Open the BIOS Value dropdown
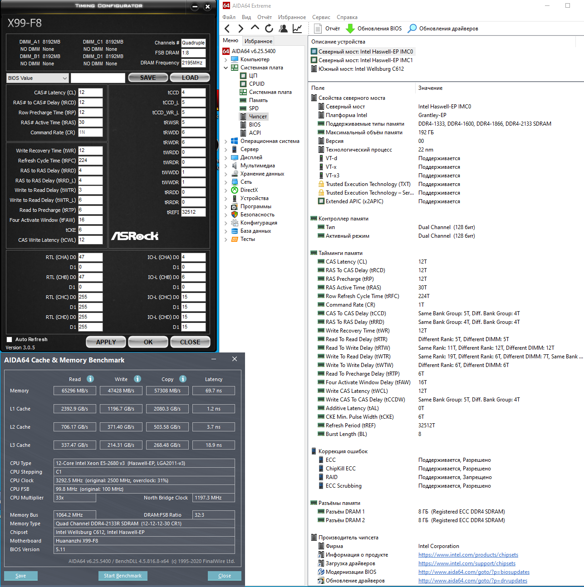584x587 pixels. (38, 78)
